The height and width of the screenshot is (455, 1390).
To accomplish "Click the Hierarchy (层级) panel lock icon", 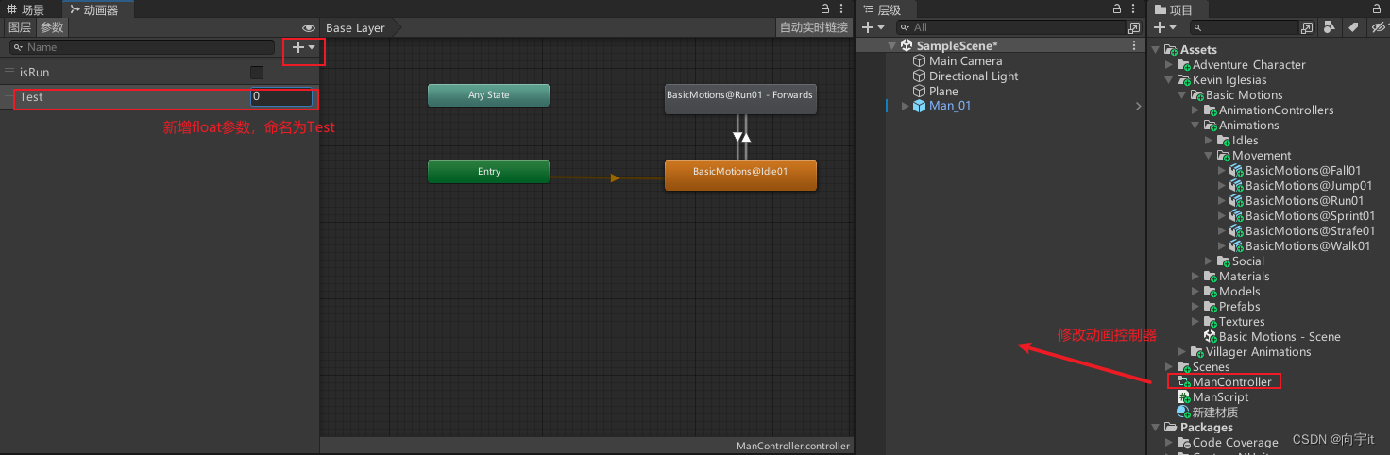I will tap(1118, 8).
